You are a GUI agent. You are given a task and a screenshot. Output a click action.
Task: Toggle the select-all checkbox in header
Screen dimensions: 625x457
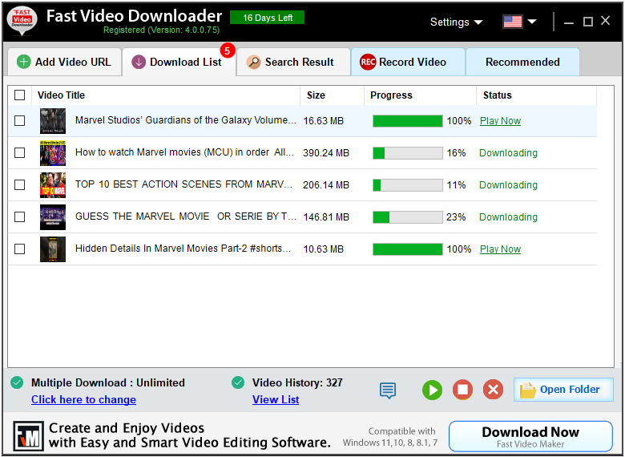pos(20,95)
